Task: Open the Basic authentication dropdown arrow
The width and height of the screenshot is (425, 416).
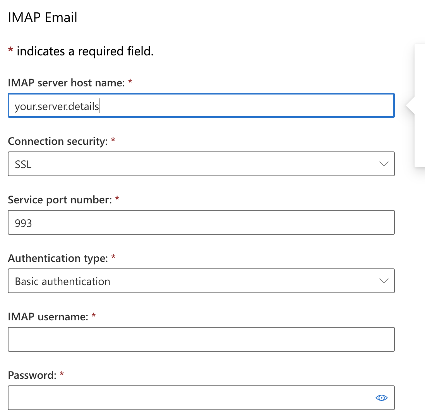Action: pyautogui.click(x=384, y=281)
